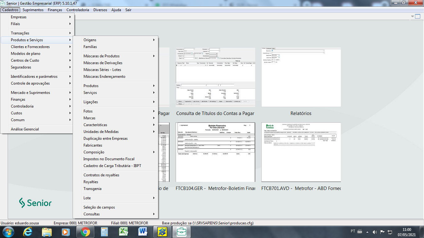
Task: Expand the Centros de Custo submenu
Action: coord(37,60)
